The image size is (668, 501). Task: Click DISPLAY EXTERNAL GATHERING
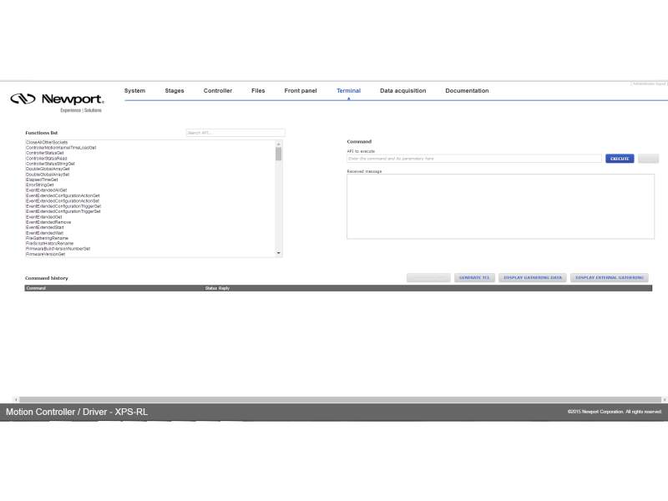(609, 277)
